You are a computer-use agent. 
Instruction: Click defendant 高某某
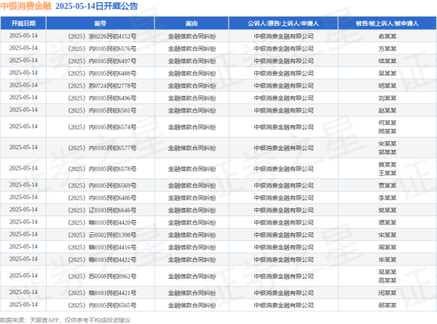coord(387,280)
